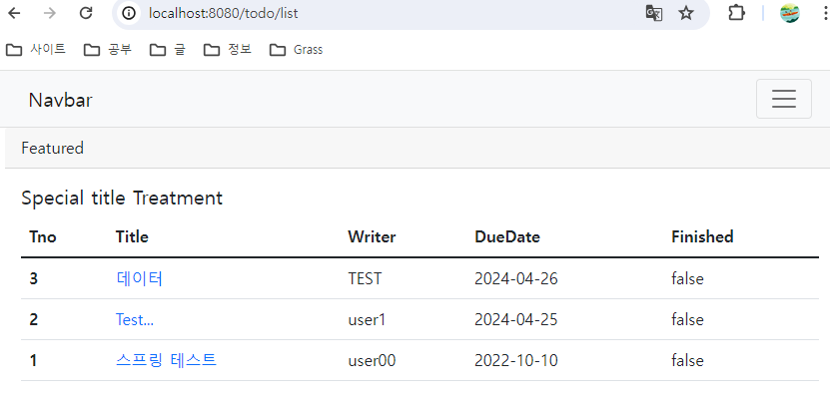Viewport: 830px width, 408px height.
Task: Open the 데이터 todo link
Action: click(x=139, y=278)
